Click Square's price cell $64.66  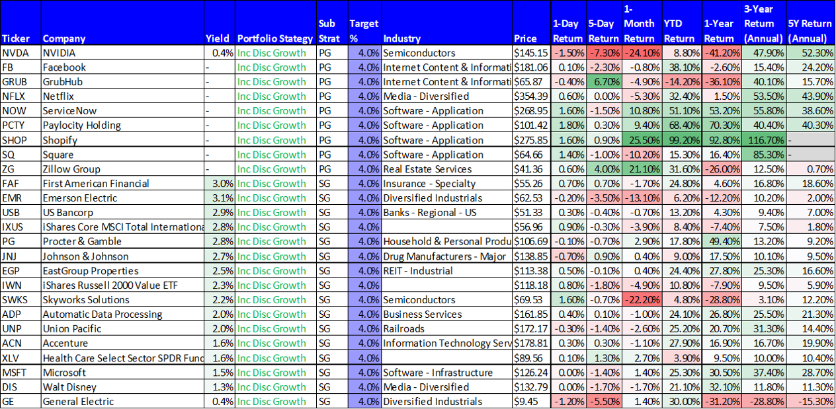coord(531,155)
